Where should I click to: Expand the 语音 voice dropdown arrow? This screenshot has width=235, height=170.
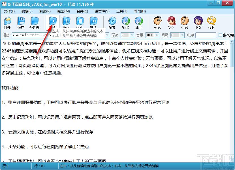107,35
